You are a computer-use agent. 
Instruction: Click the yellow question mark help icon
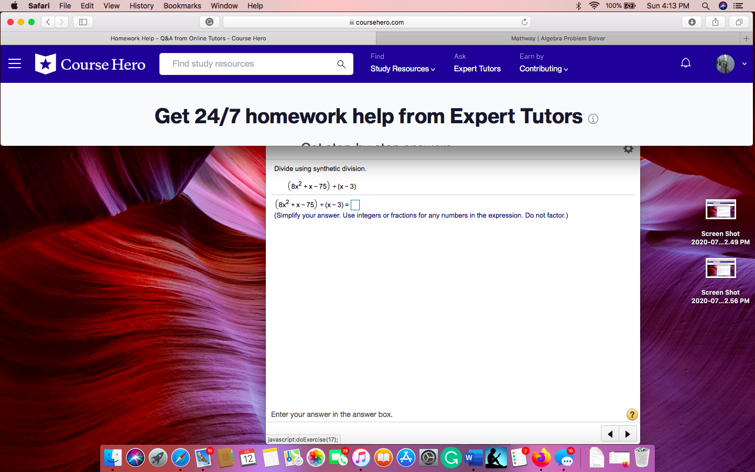632,414
